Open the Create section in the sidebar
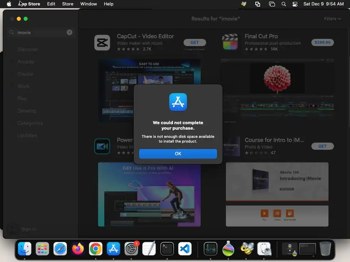Screen dimensions: 350x262 click(25, 74)
